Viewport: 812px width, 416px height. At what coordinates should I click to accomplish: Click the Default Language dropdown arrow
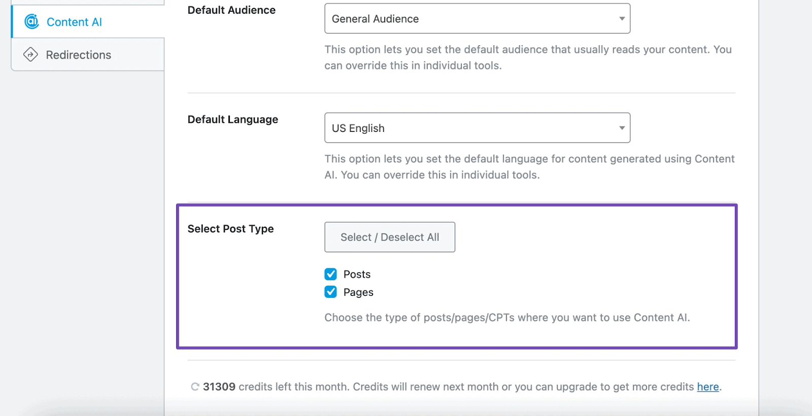[x=622, y=128]
